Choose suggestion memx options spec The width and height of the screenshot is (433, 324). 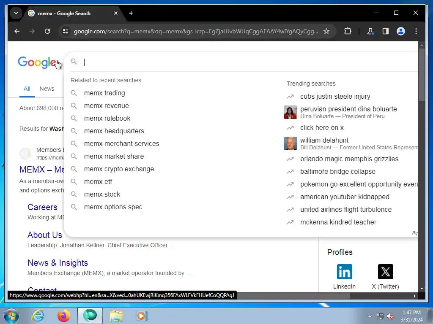click(x=113, y=207)
